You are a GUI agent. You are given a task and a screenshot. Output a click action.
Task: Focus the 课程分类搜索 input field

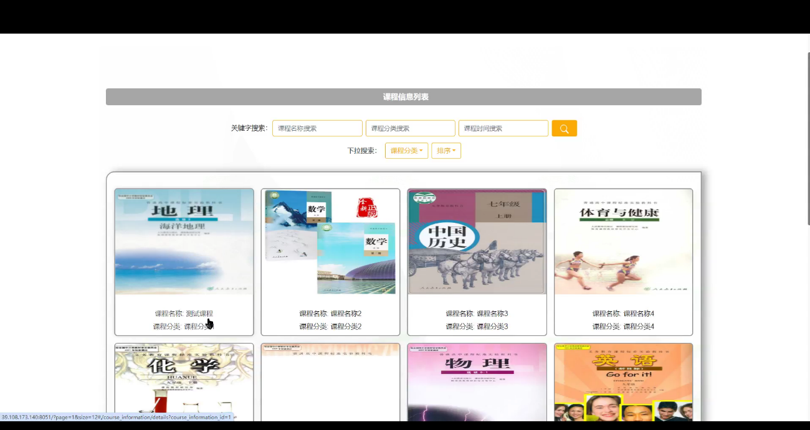pyautogui.click(x=411, y=128)
